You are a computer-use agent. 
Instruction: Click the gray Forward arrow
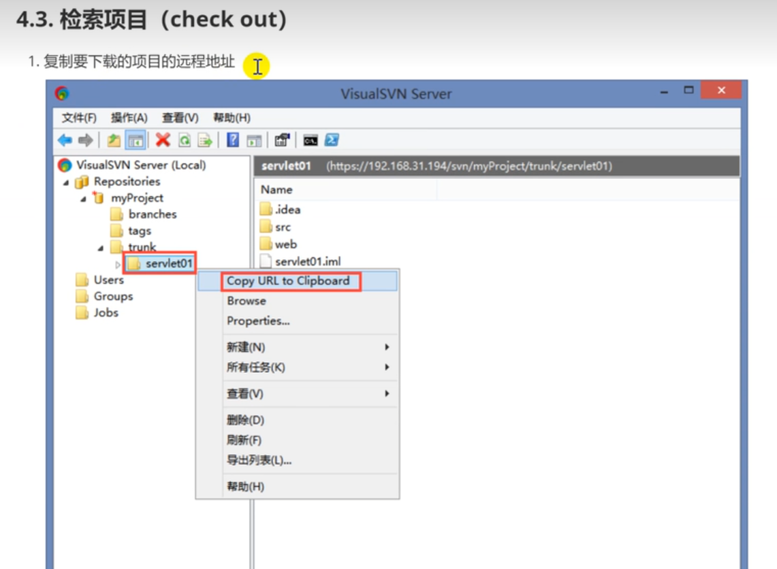pyautogui.click(x=86, y=140)
